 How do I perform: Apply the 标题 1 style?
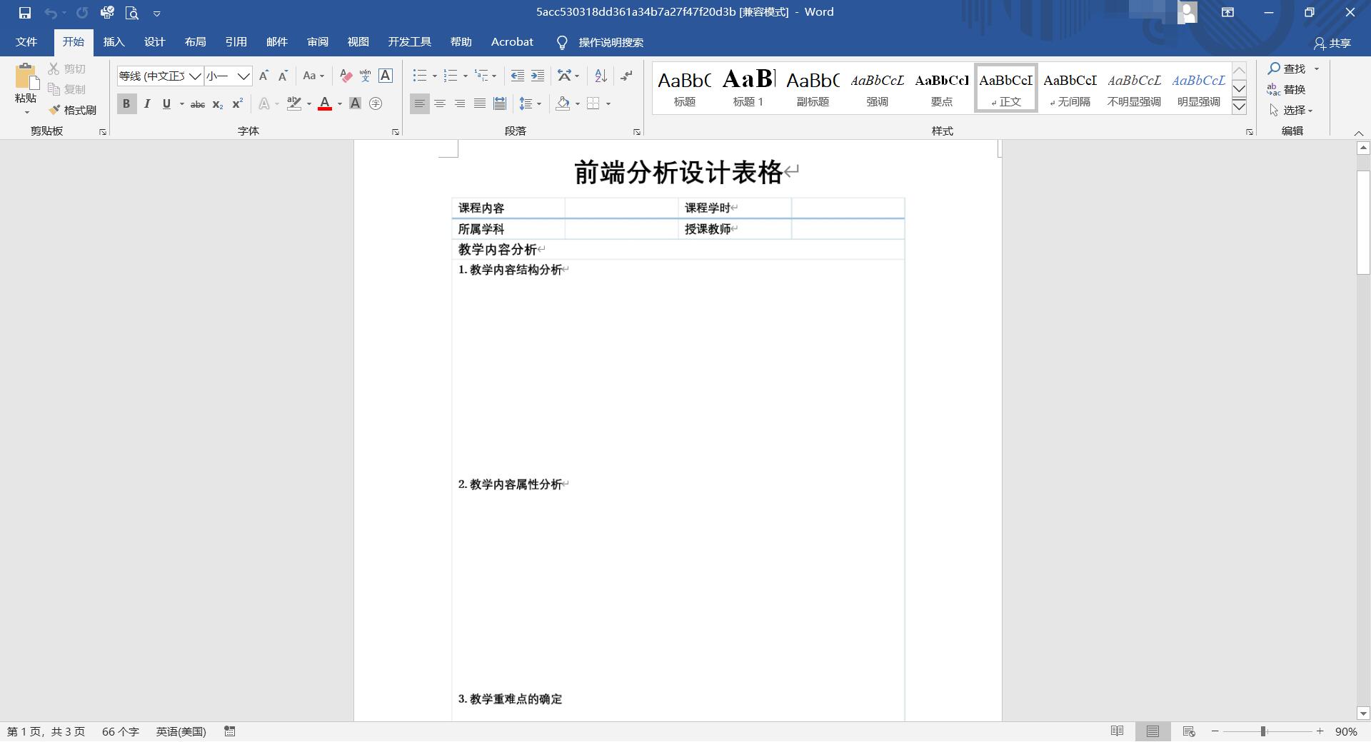coord(748,87)
